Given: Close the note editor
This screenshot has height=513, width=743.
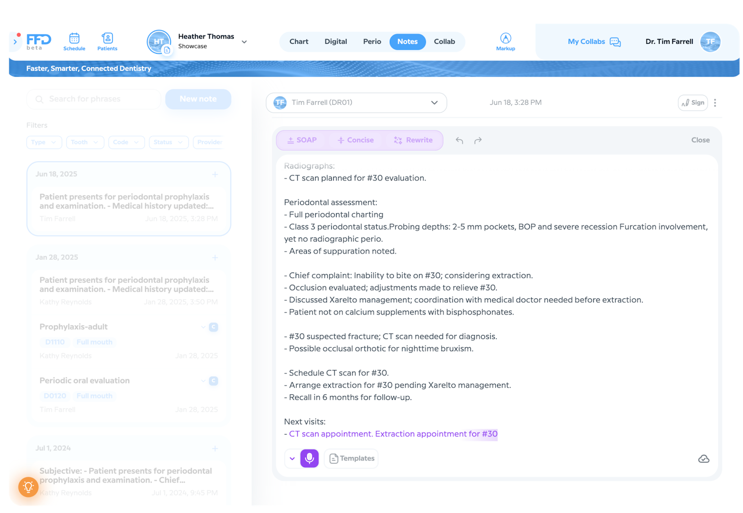Looking at the screenshot, I should 701,140.
